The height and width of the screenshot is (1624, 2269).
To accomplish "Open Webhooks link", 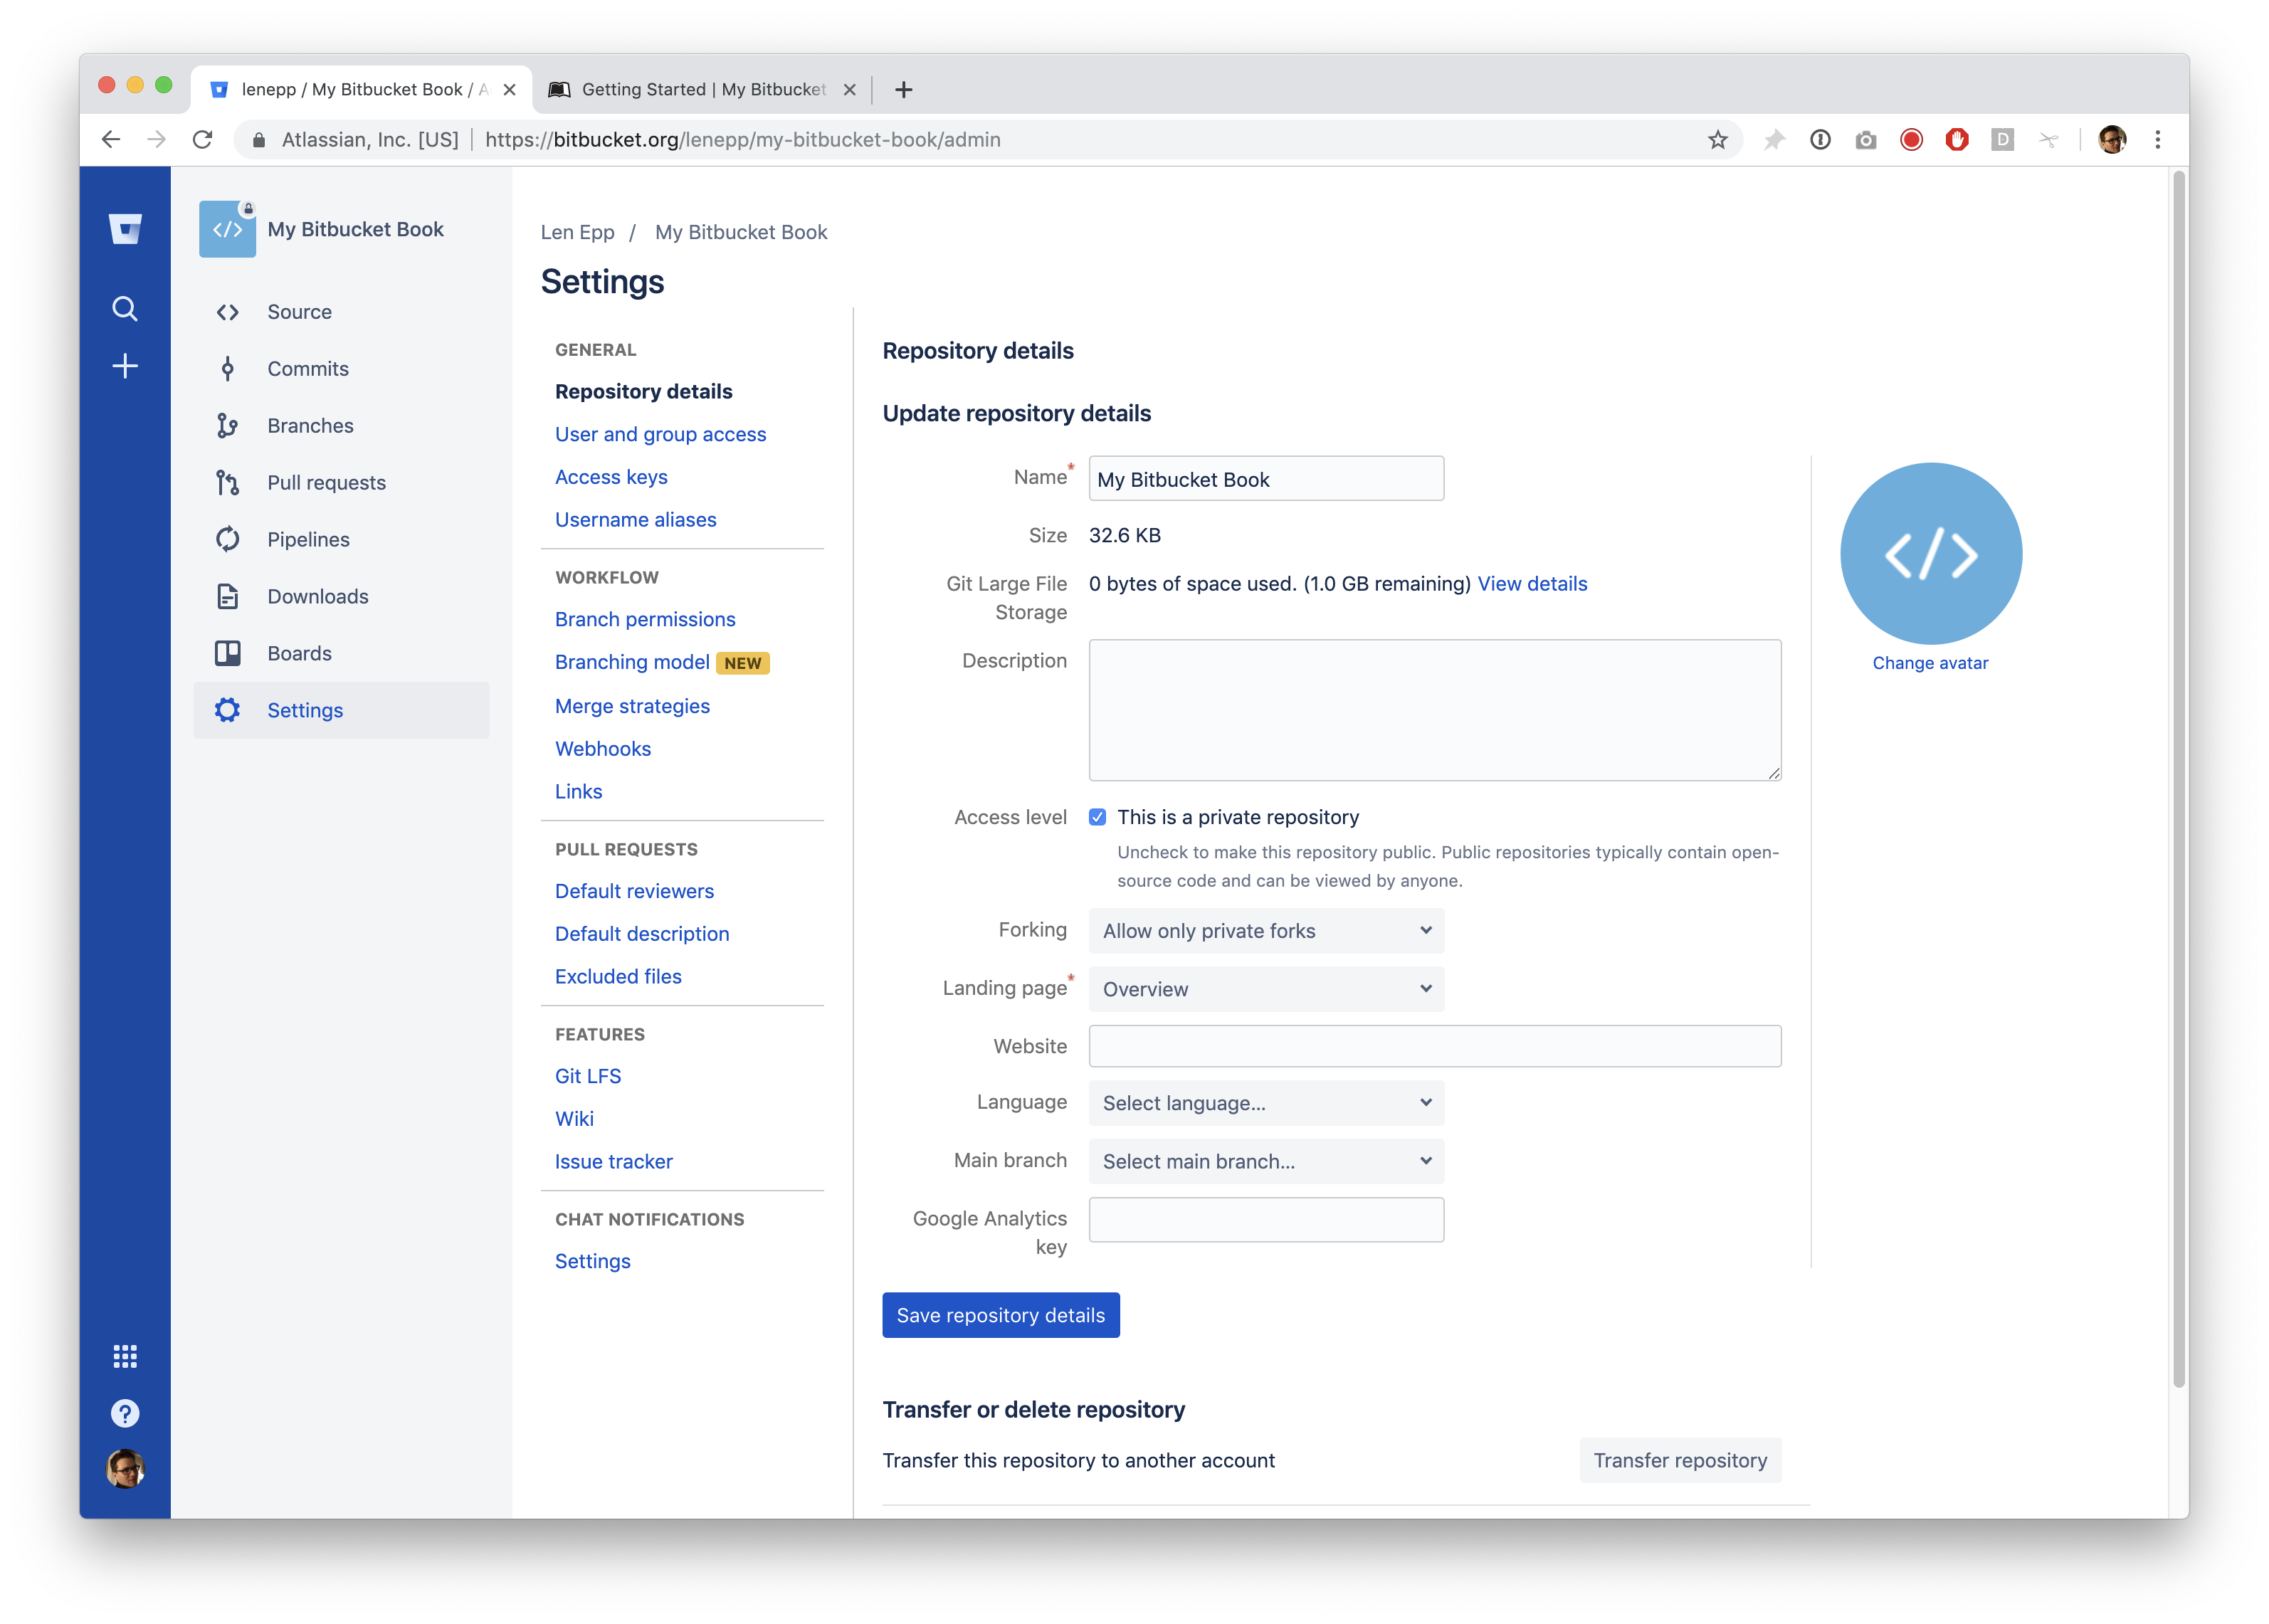I will [603, 749].
